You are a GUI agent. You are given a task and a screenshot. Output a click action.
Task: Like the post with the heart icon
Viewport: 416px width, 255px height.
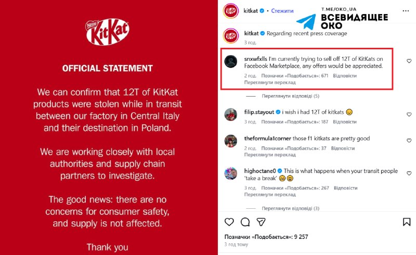229,222
